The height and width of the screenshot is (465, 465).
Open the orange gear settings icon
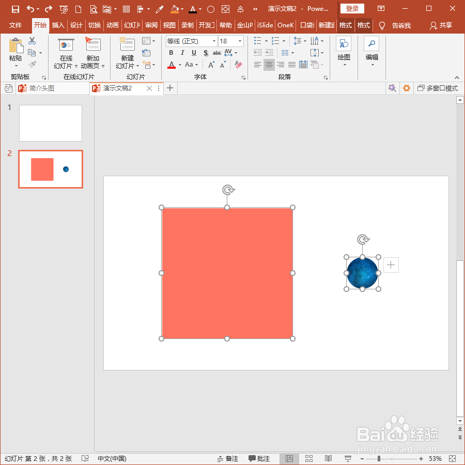click(407, 88)
